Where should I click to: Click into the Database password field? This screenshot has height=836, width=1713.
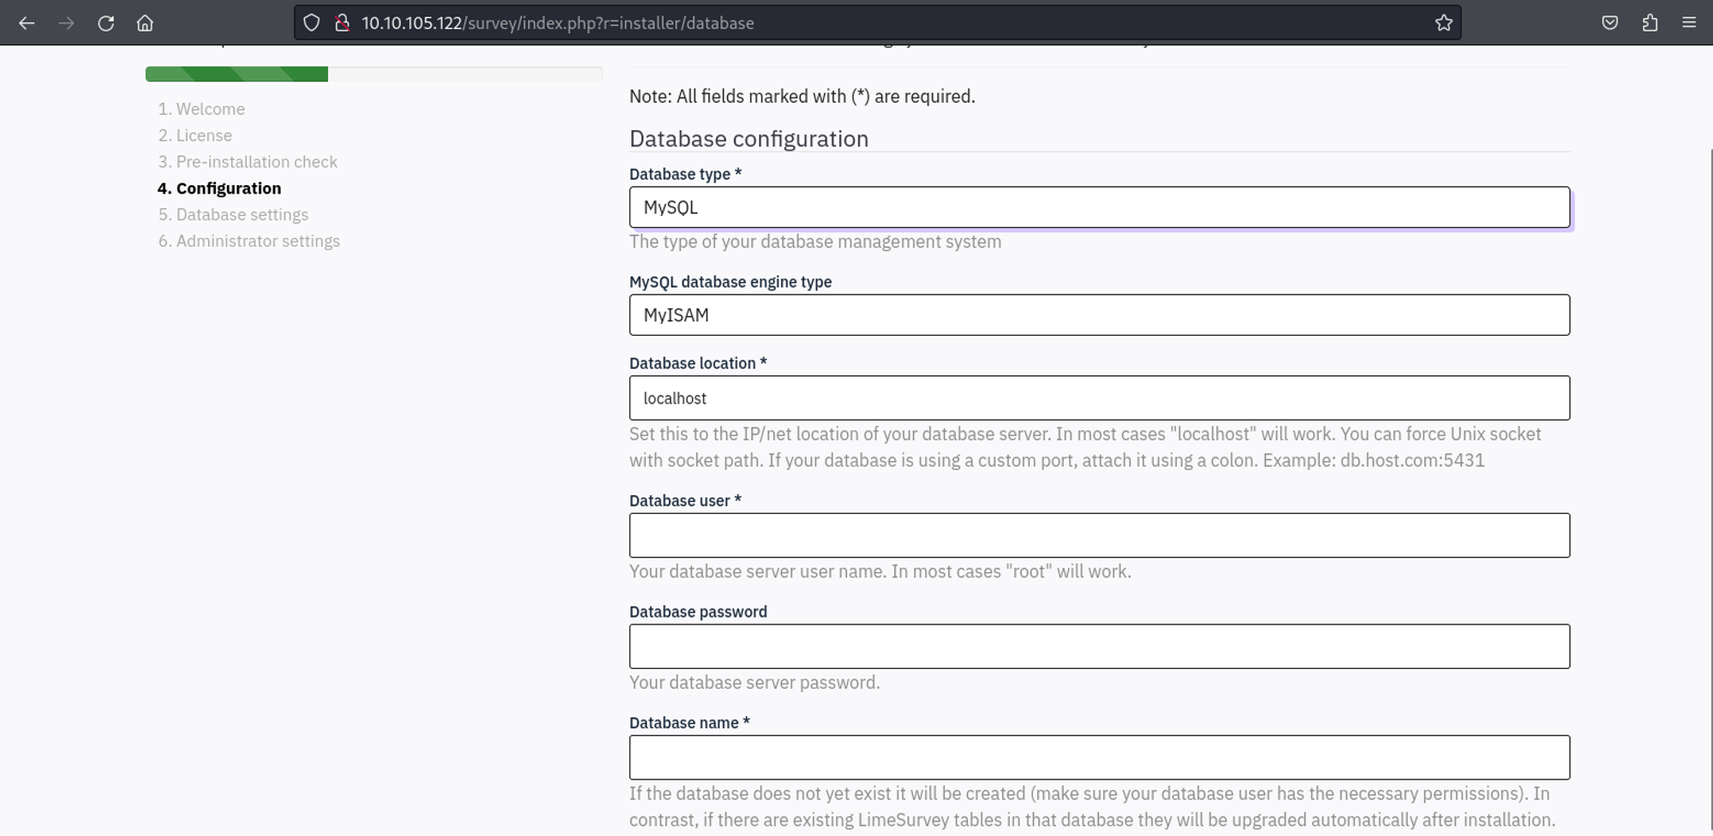(1099, 647)
